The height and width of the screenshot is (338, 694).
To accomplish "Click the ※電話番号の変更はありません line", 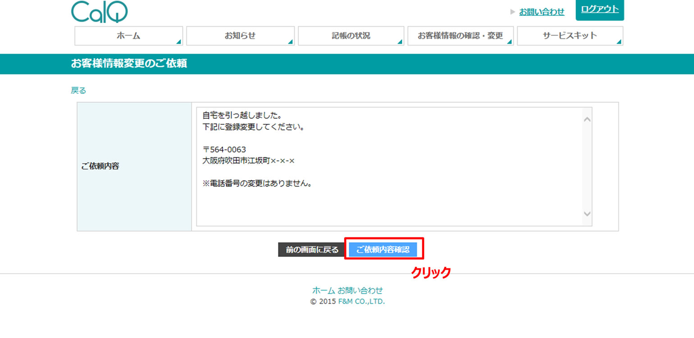I will (x=257, y=184).
